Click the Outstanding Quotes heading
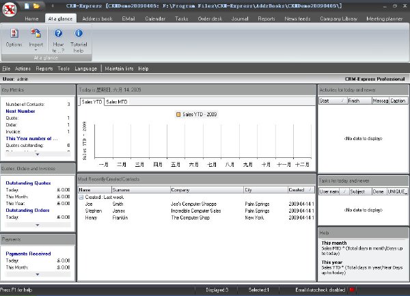 click(28, 183)
